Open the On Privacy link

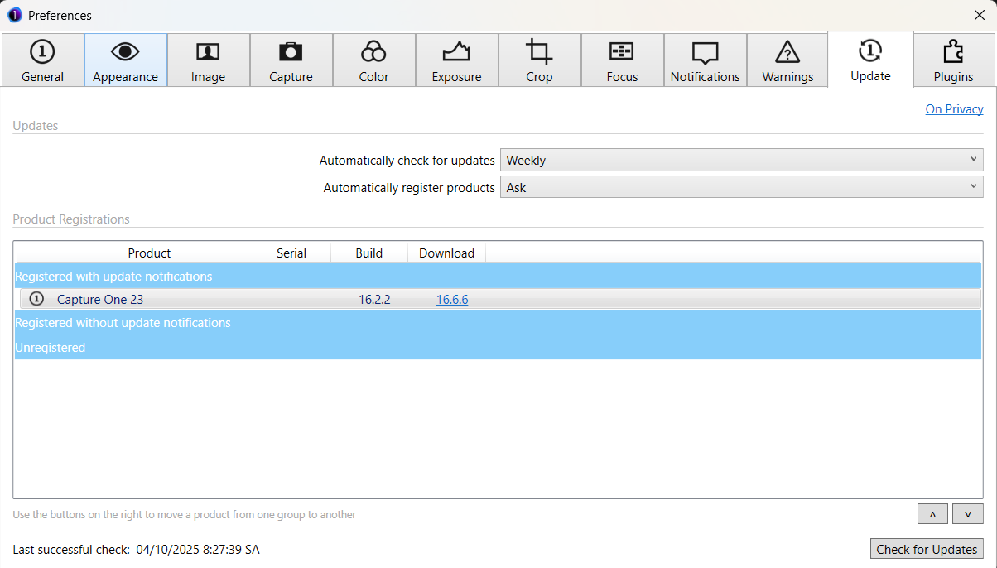(x=954, y=108)
